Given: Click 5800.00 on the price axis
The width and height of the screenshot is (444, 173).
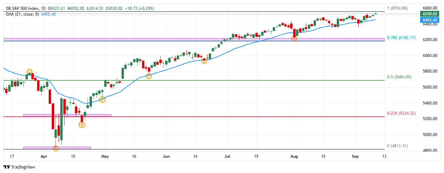Looking at the screenshot, I should point(430,71).
